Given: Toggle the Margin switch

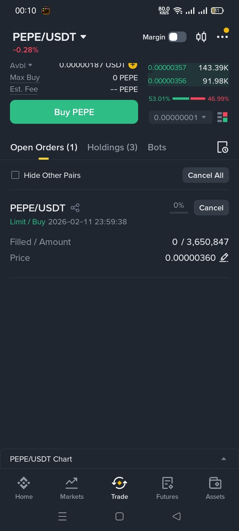Looking at the screenshot, I should click(177, 37).
